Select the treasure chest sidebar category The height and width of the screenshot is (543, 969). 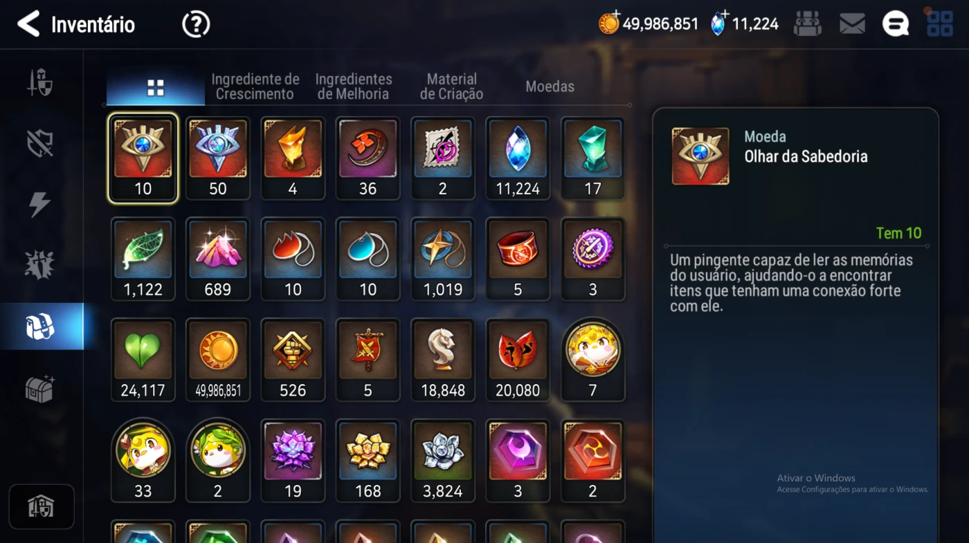tap(40, 389)
